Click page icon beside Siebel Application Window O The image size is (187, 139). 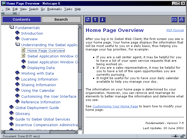(23, 55)
